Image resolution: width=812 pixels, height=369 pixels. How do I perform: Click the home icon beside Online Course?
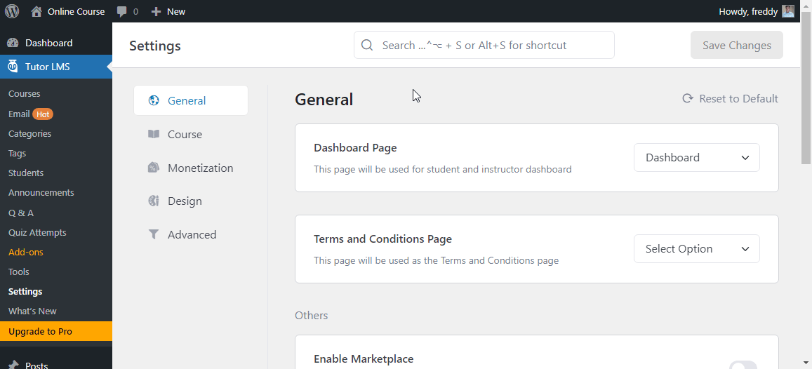pyautogui.click(x=36, y=11)
